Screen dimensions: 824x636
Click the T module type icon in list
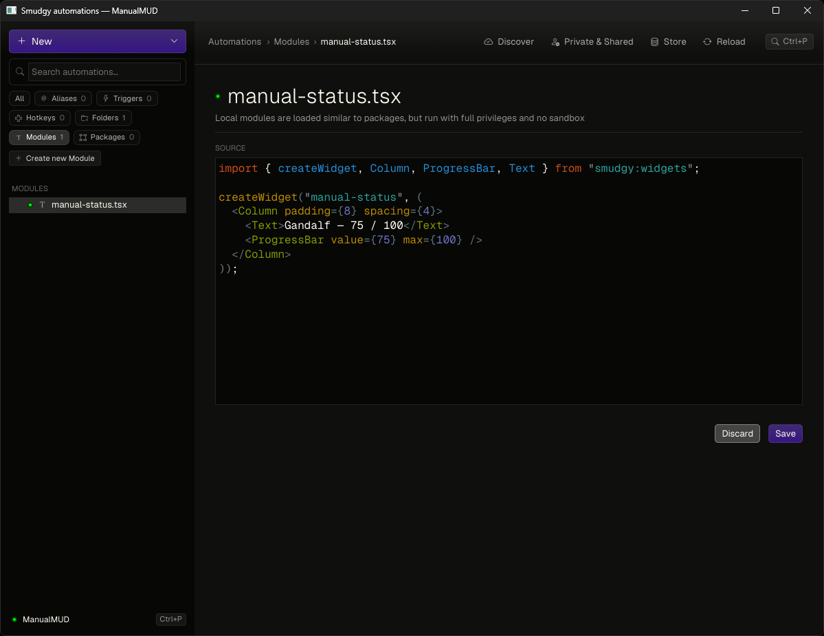click(42, 205)
